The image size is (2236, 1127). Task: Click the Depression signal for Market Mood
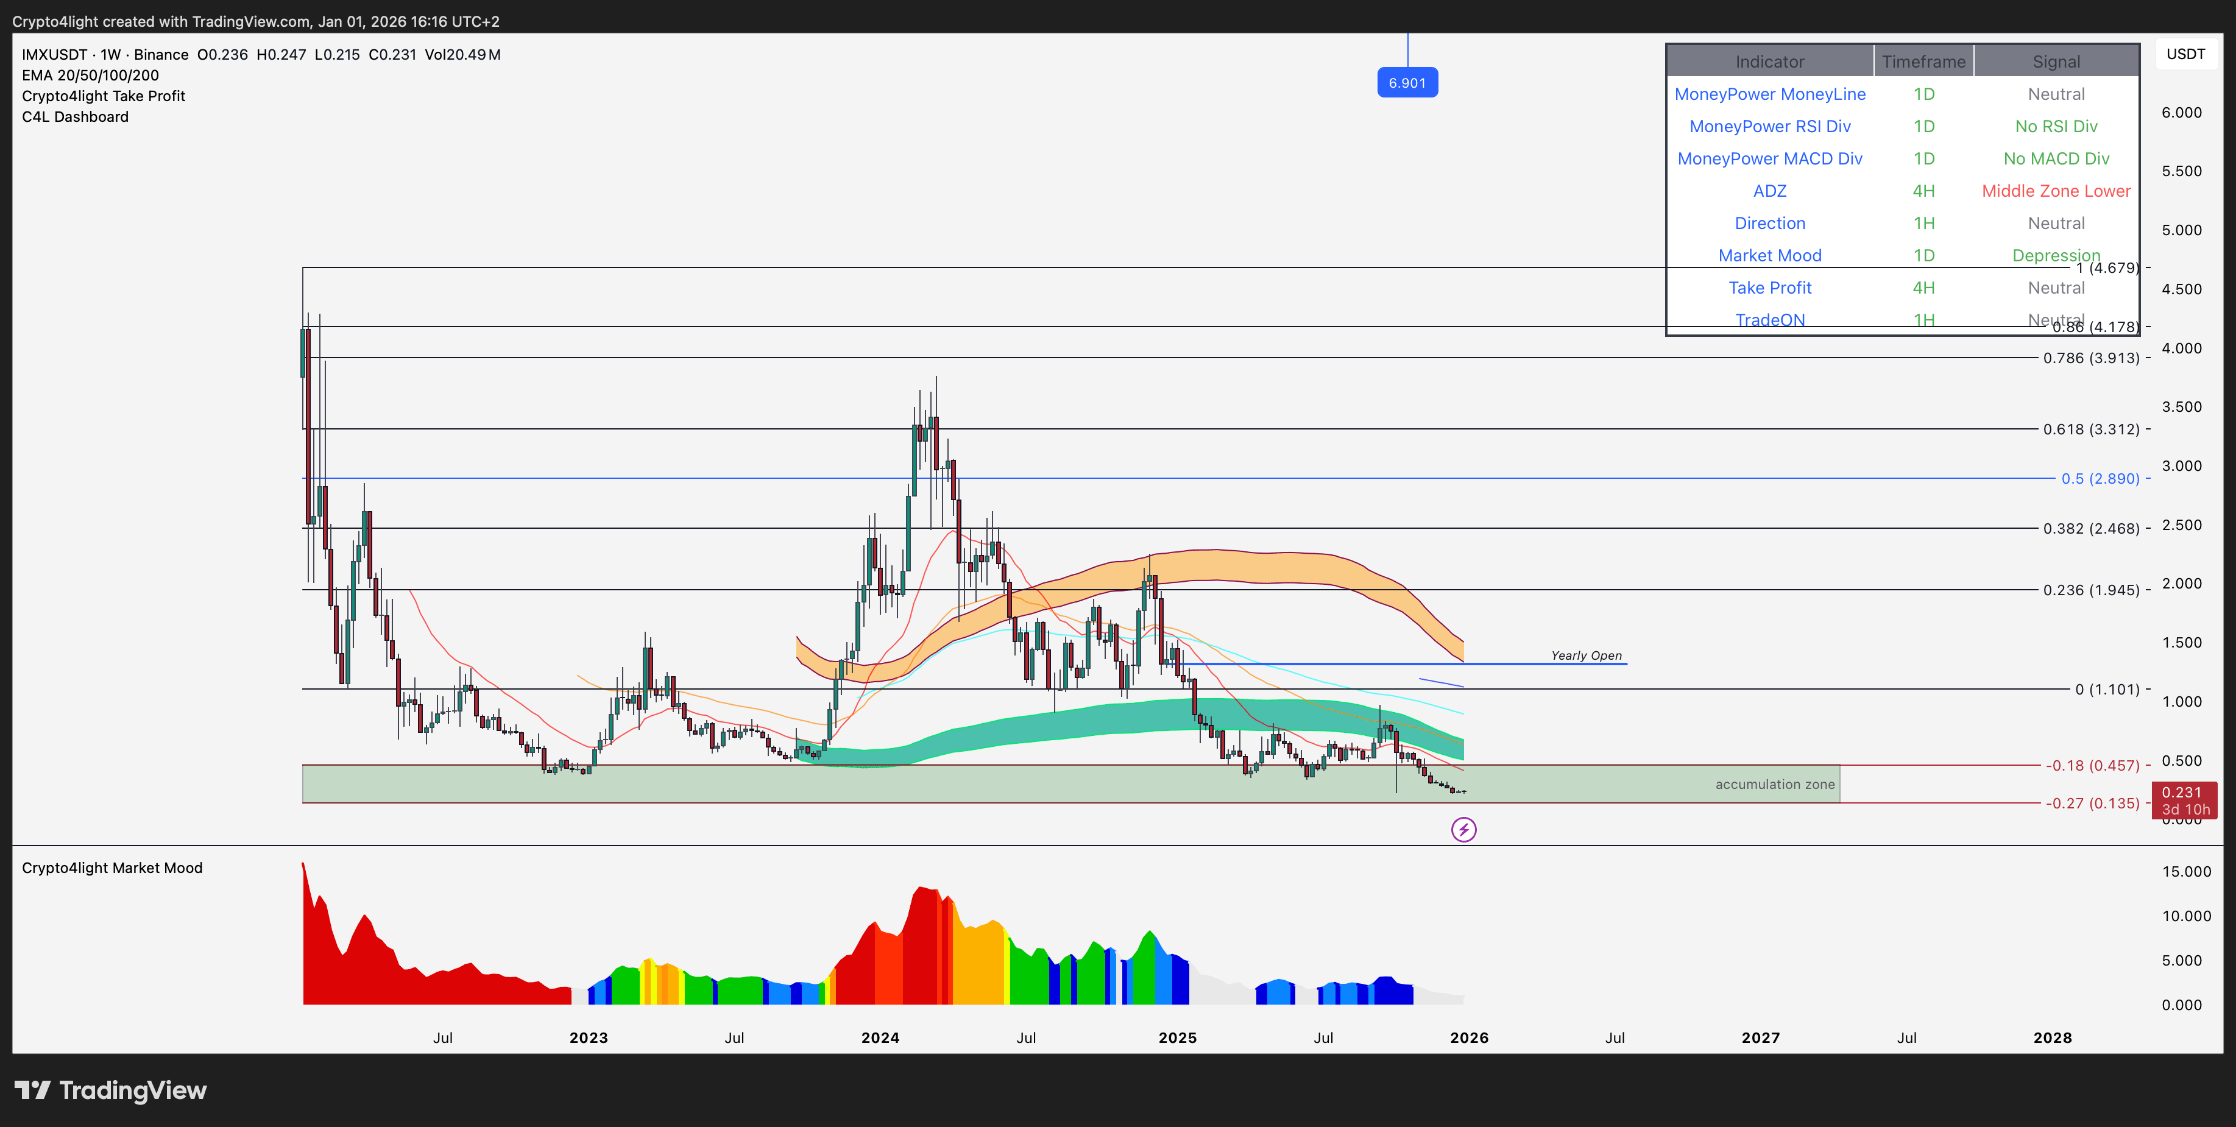click(2056, 255)
